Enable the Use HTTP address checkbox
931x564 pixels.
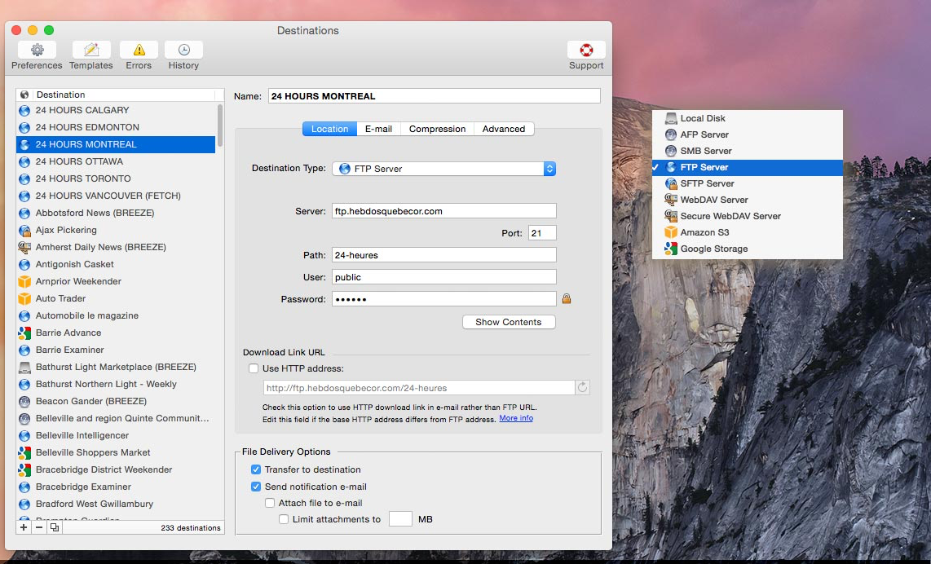(254, 368)
